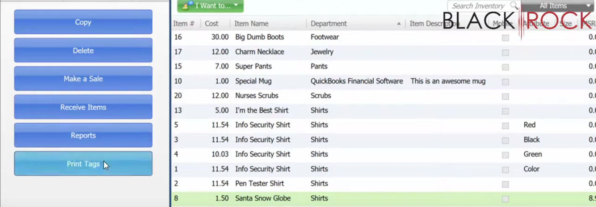
Task: Toggle Mobile checkbox for Super Pants
Action: pos(505,67)
